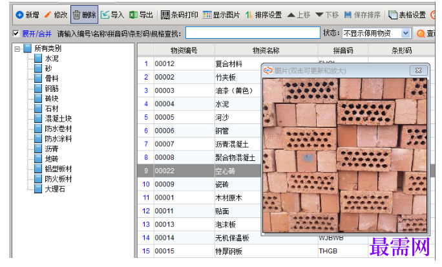Screen dimensions: 442x267
Task: Select row 00012 复合材料
Action: [x=199, y=64]
